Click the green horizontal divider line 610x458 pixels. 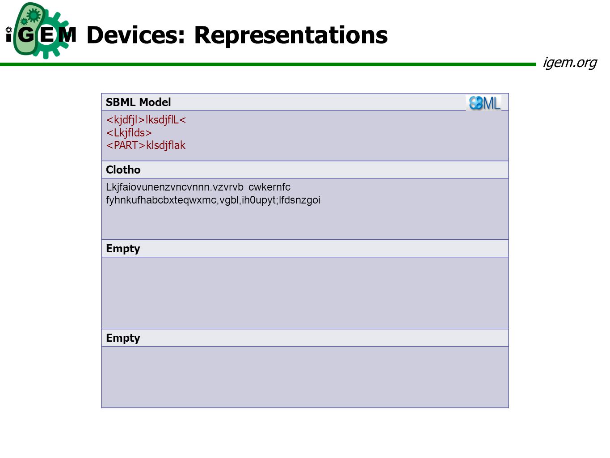268,64
